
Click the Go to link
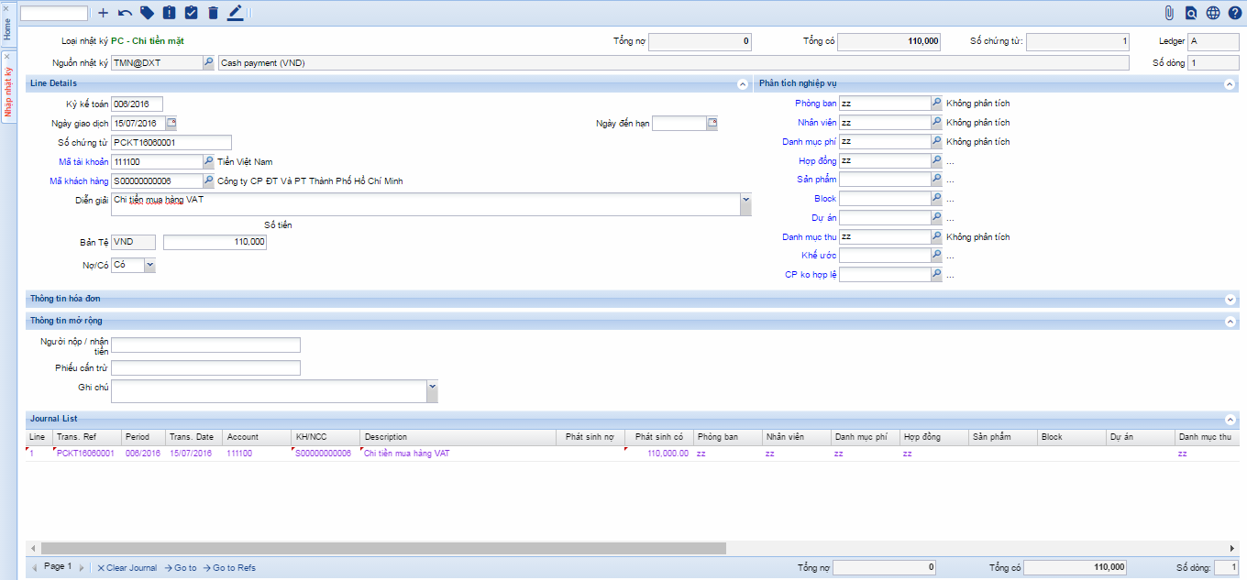[181, 568]
